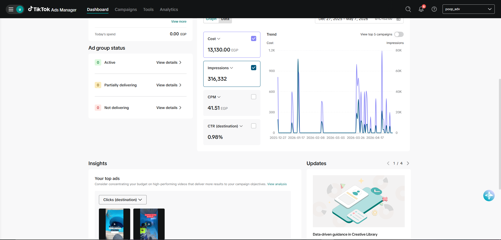Click the 2026-03-26 chart axis label
The height and width of the screenshot is (240, 501).
point(356,138)
